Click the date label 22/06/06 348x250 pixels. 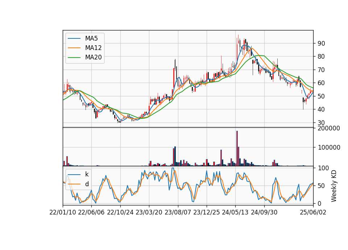coord(91,212)
